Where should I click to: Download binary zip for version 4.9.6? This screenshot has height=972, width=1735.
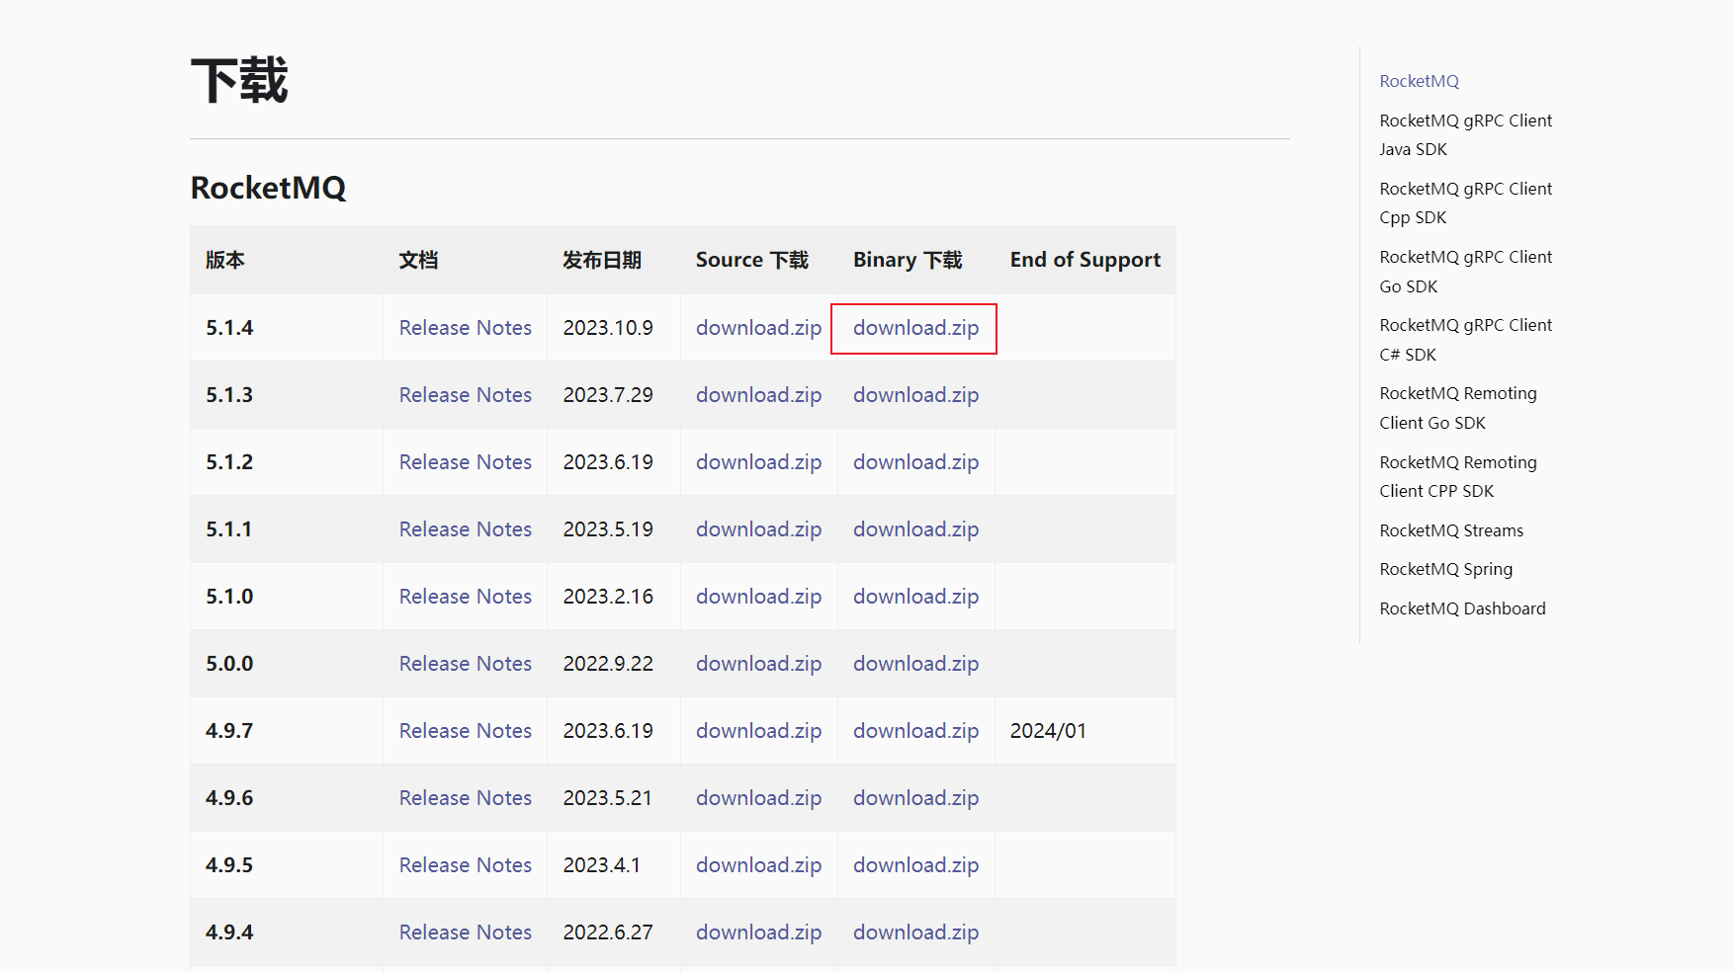coord(915,798)
